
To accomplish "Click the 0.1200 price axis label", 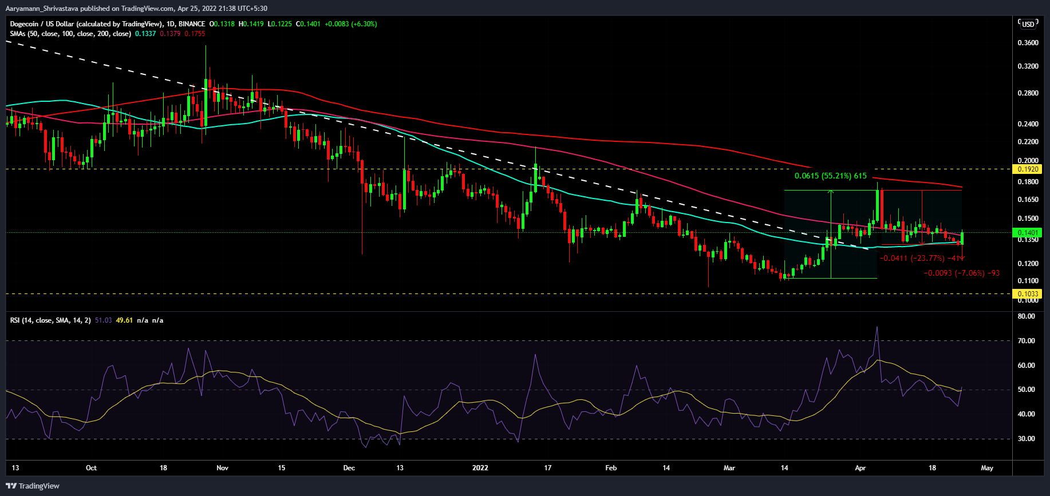I will pos(1028,264).
